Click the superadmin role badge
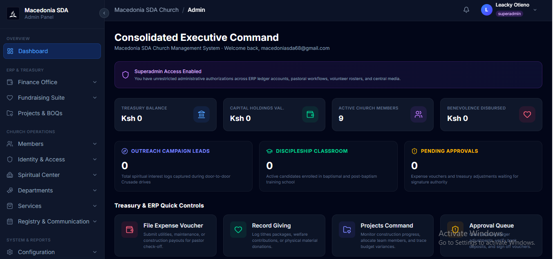The width and height of the screenshot is (553, 259). 509,13
